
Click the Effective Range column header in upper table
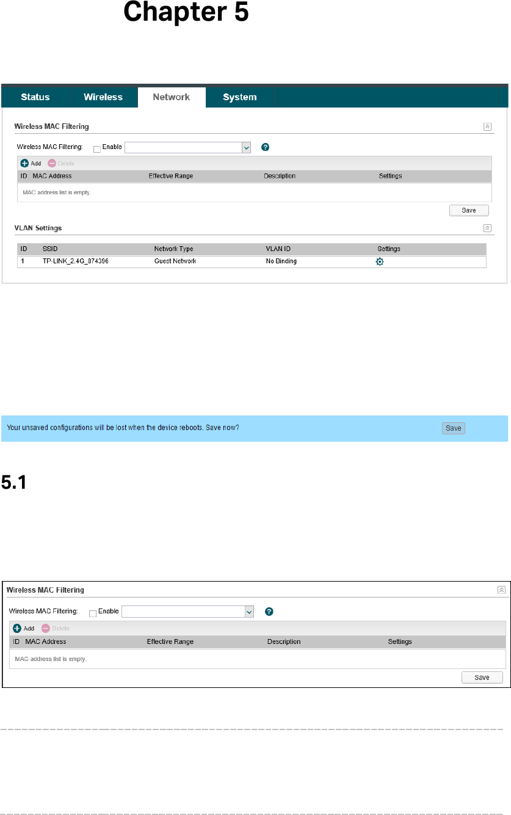(171, 176)
